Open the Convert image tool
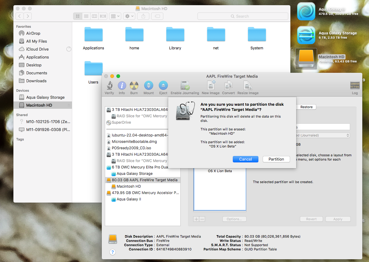Screen dimensions: 369x262 click(x=228, y=86)
